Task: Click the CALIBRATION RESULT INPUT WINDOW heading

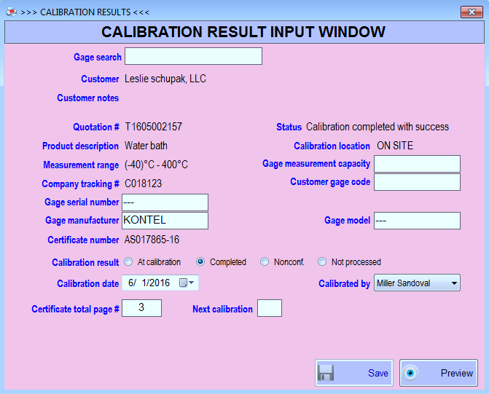Action: tap(243, 32)
